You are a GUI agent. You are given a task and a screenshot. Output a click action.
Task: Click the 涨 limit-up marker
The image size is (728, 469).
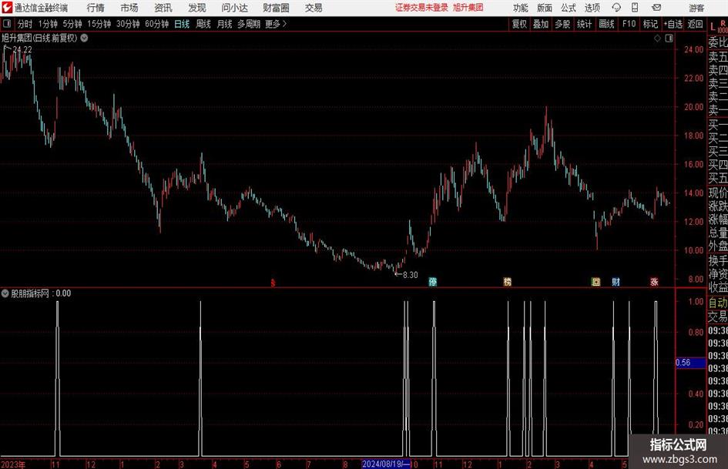pyautogui.click(x=654, y=282)
